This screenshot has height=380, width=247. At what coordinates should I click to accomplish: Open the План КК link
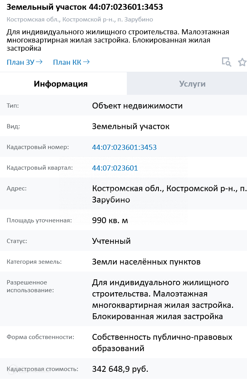[x=71, y=62]
